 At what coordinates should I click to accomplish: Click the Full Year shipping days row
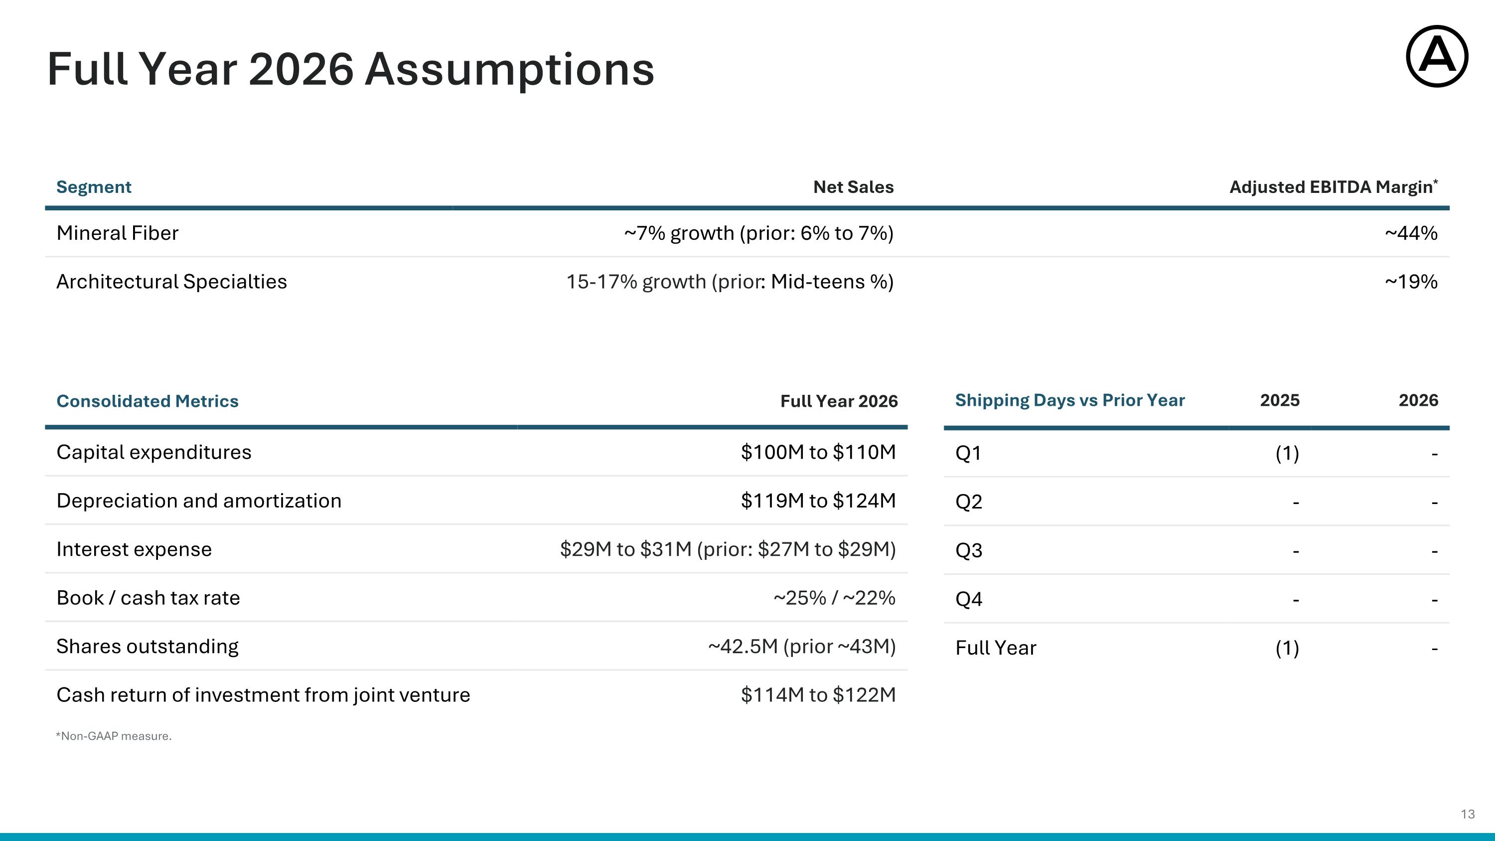[1196, 648]
